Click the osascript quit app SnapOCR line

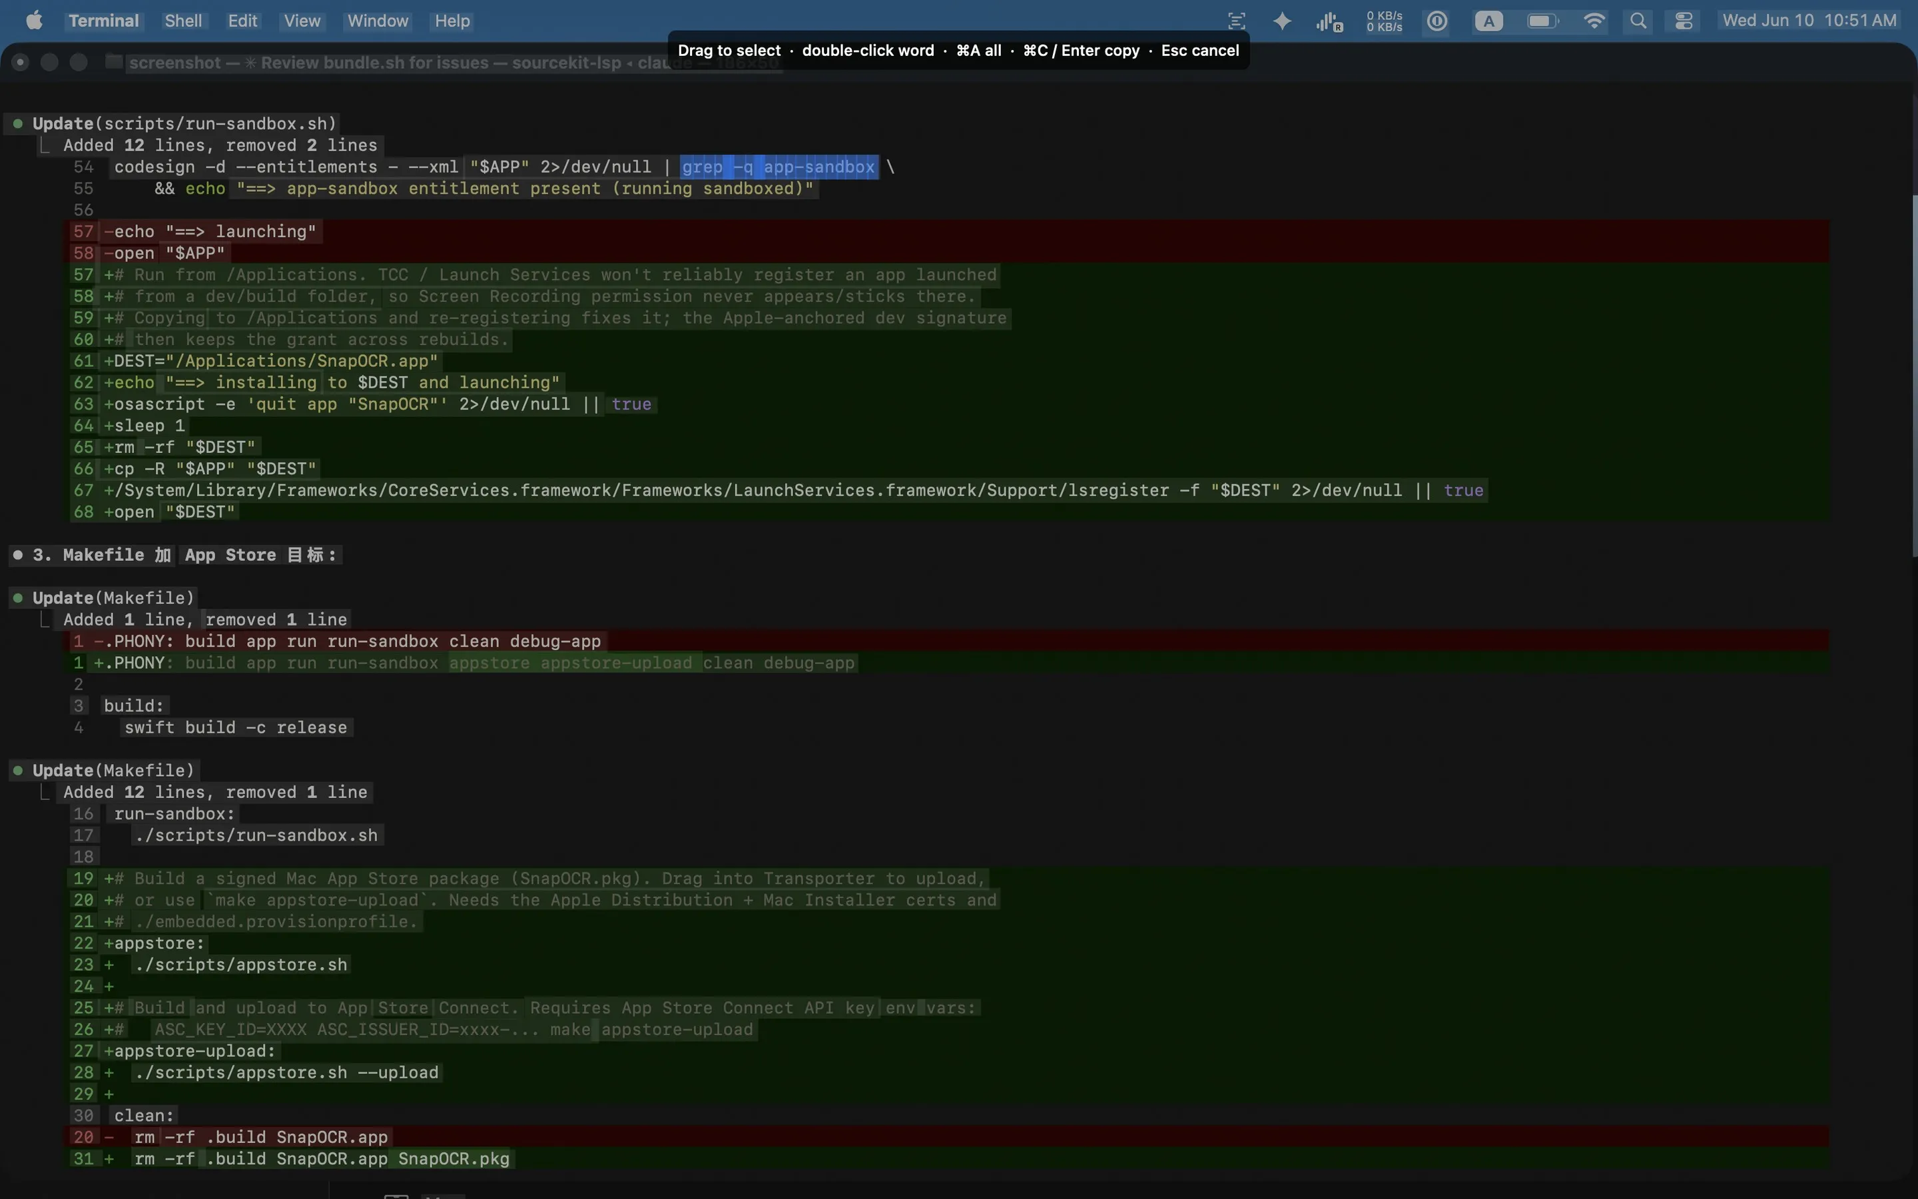point(377,404)
